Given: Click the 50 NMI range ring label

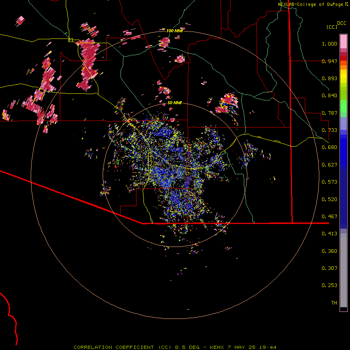Looking at the screenshot, I should coord(175,103).
